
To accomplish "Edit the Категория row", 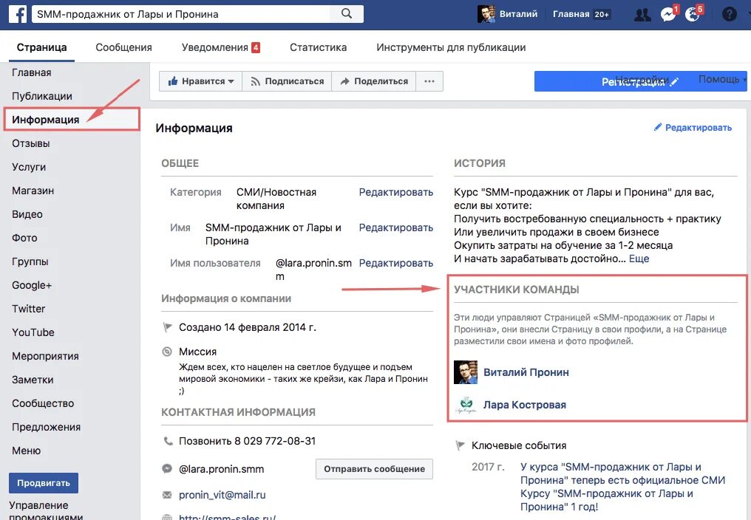I will point(396,192).
